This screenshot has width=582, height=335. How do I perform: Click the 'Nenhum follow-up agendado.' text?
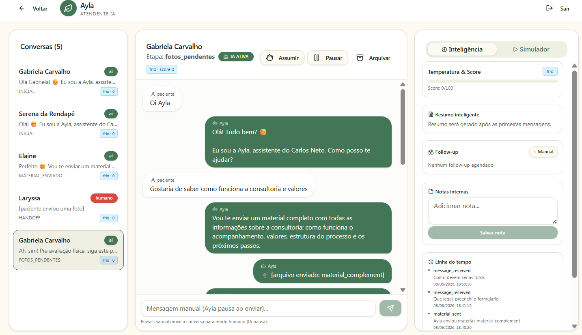(x=461, y=165)
